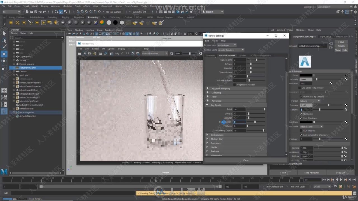Select the Select tool arrow in toolbox
Screen dimensions: 358x201
click(4, 33)
